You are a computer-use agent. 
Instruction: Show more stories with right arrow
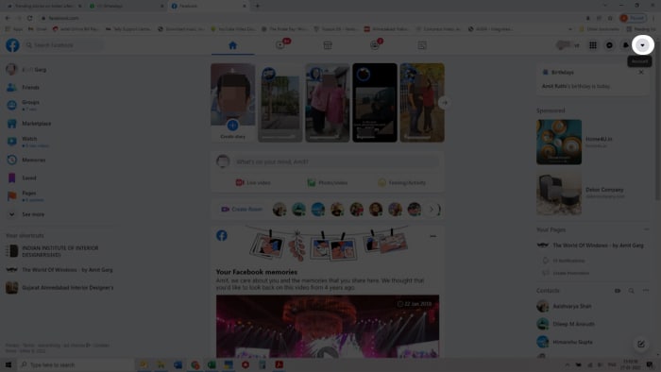[x=445, y=103]
